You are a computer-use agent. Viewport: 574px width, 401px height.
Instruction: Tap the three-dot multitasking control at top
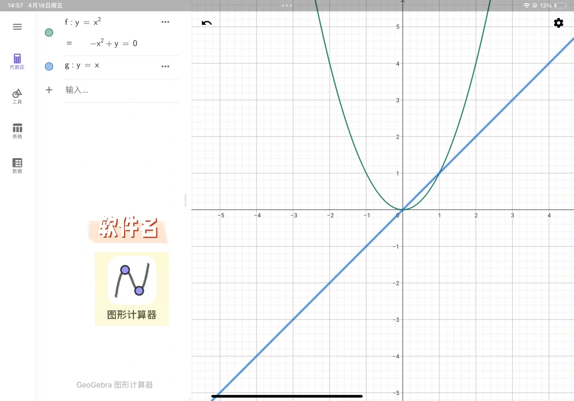[x=287, y=6]
